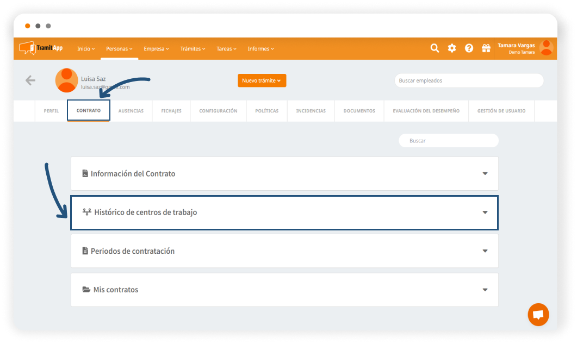Open the Nuevo trámite dropdown
The width and height of the screenshot is (577, 344).
tap(262, 80)
